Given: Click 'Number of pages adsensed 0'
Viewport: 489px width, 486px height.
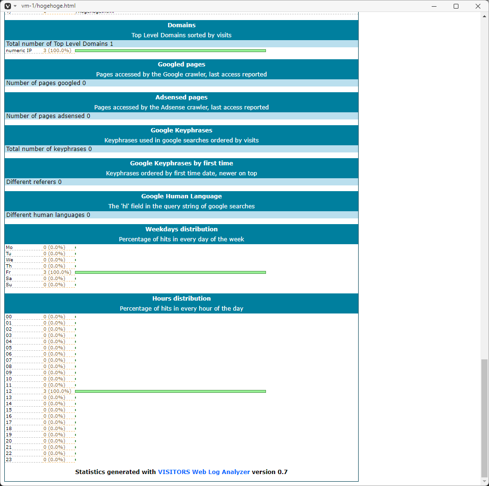Looking at the screenshot, I should point(48,116).
